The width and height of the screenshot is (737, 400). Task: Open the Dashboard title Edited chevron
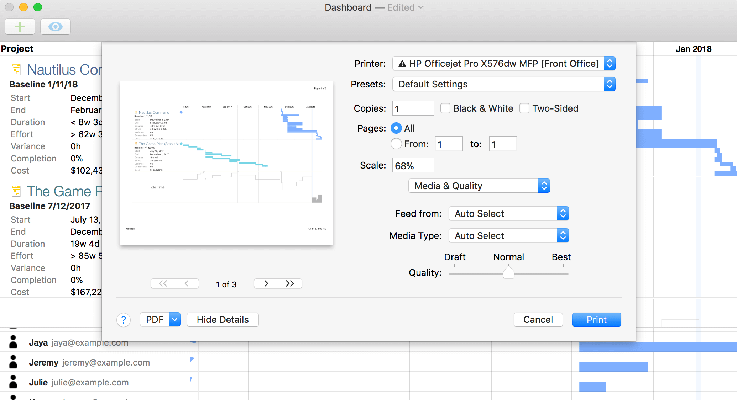(x=421, y=7)
